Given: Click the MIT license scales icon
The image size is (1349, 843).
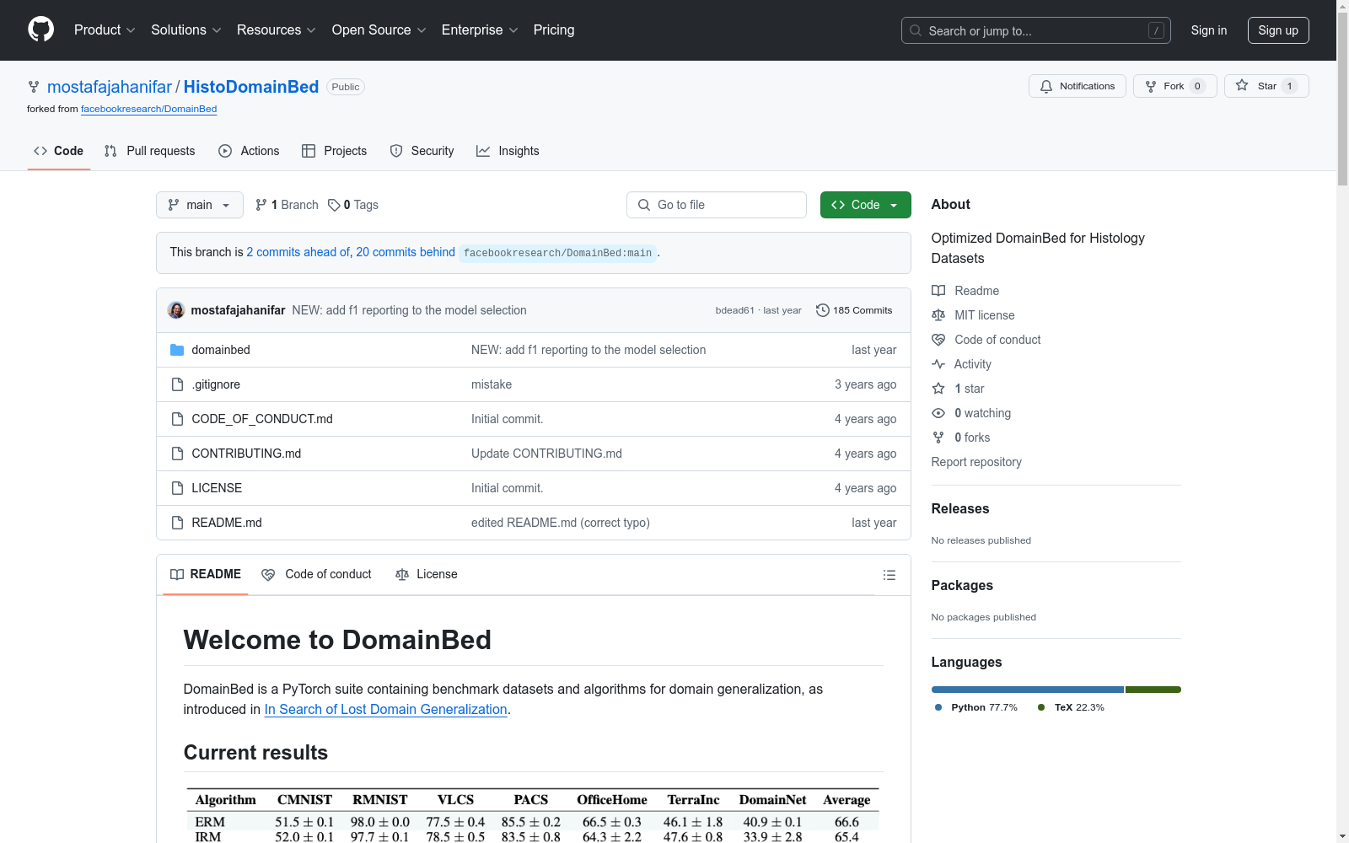Looking at the screenshot, I should (938, 315).
